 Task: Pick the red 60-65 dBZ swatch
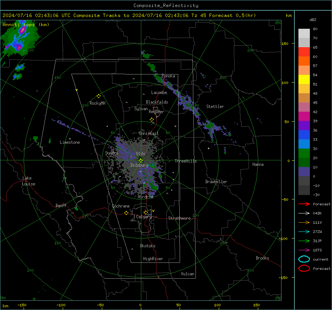tap(304, 52)
